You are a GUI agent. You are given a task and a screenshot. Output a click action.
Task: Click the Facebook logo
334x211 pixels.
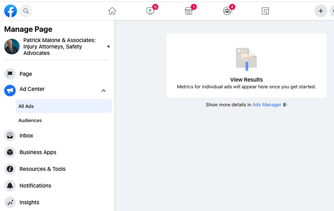coord(10,11)
